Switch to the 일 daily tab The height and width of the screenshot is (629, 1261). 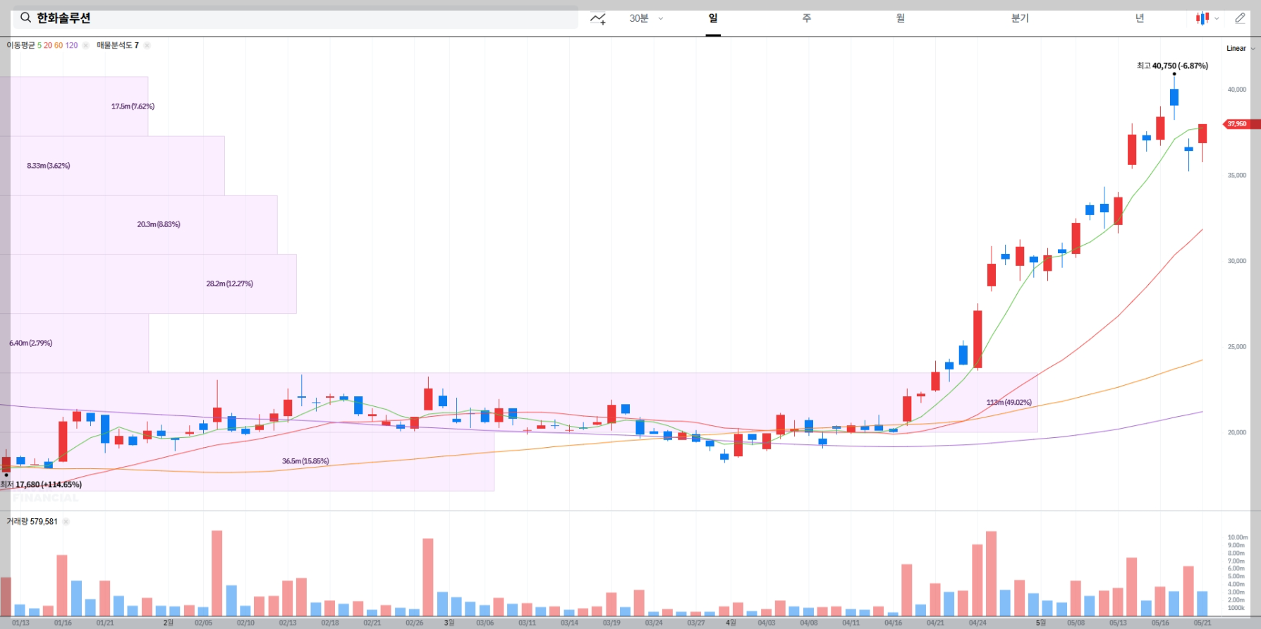pos(713,18)
